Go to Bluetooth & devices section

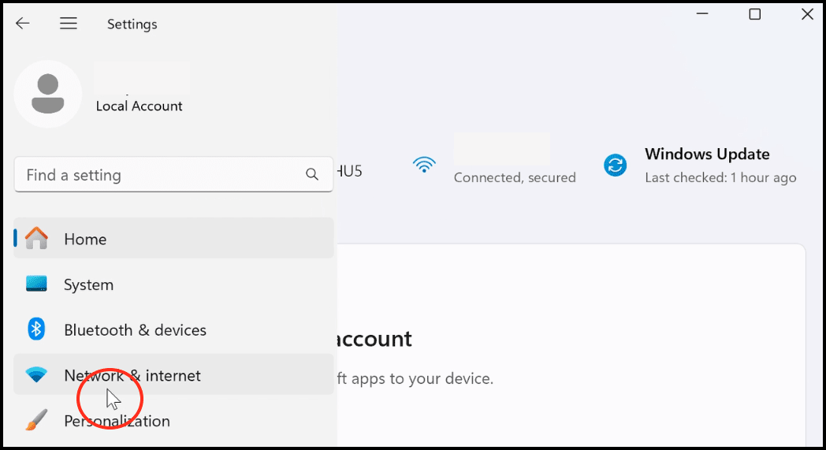[x=135, y=330]
